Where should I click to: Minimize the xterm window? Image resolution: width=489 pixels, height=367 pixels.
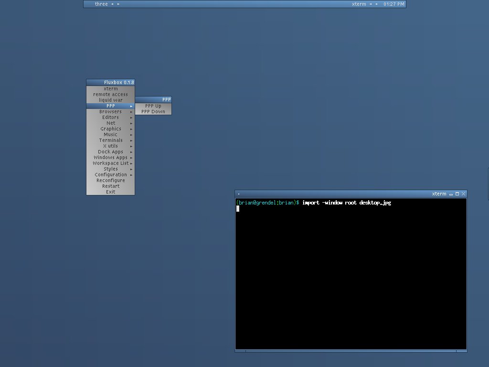[451, 194]
